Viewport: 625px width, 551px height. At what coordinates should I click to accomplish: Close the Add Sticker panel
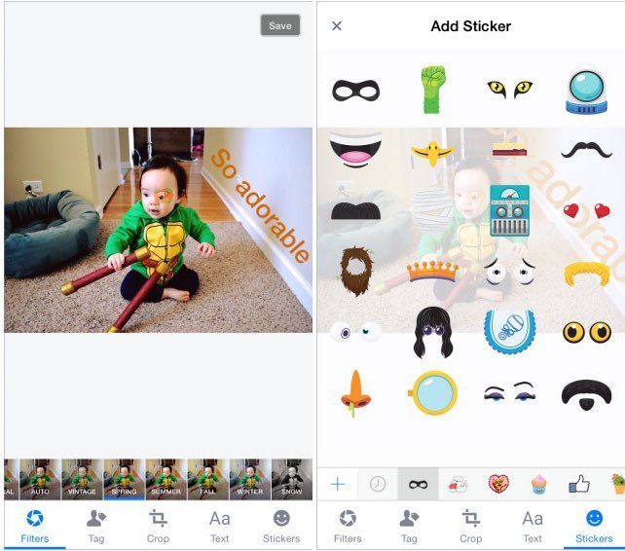pyautogui.click(x=337, y=26)
